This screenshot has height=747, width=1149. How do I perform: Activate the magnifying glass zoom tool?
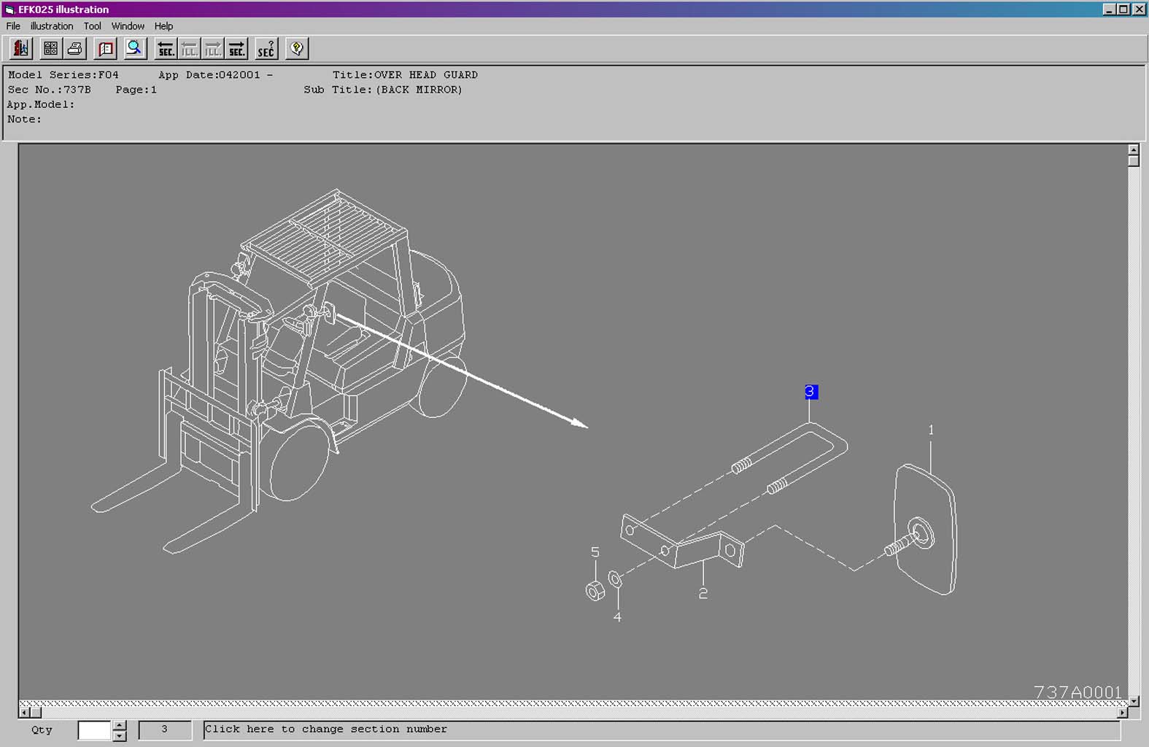[134, 49]
